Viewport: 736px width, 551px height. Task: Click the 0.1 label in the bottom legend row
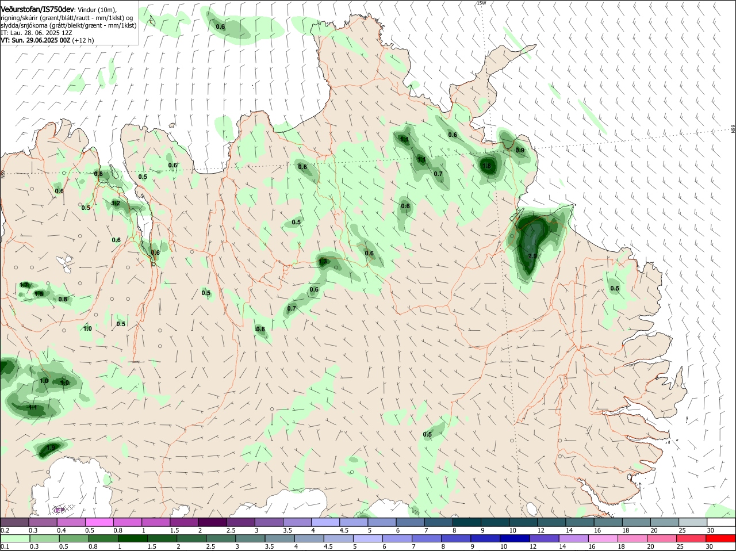point(5,546)
